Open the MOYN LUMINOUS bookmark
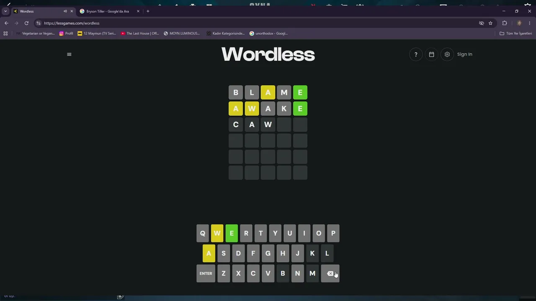Viewport: 536px width, 301px height. 182,33
